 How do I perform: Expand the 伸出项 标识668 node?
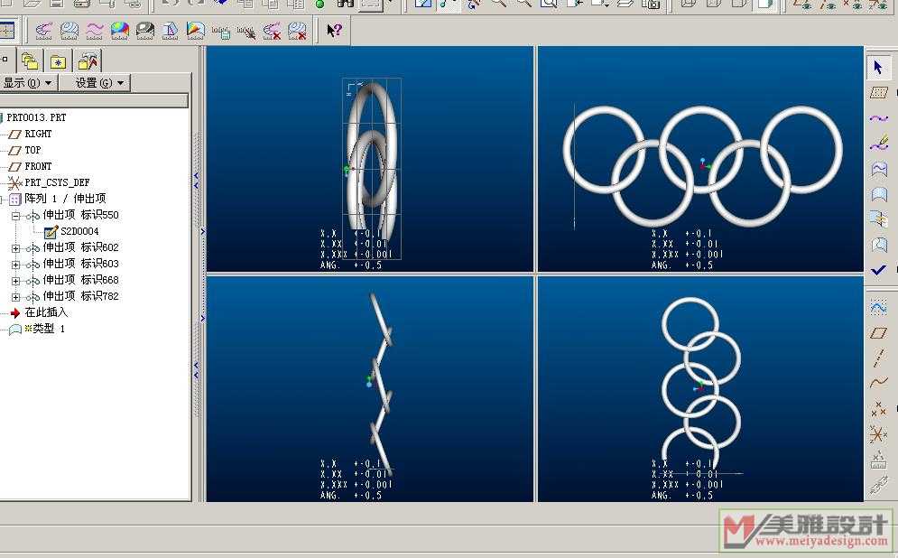pos(15,281)
